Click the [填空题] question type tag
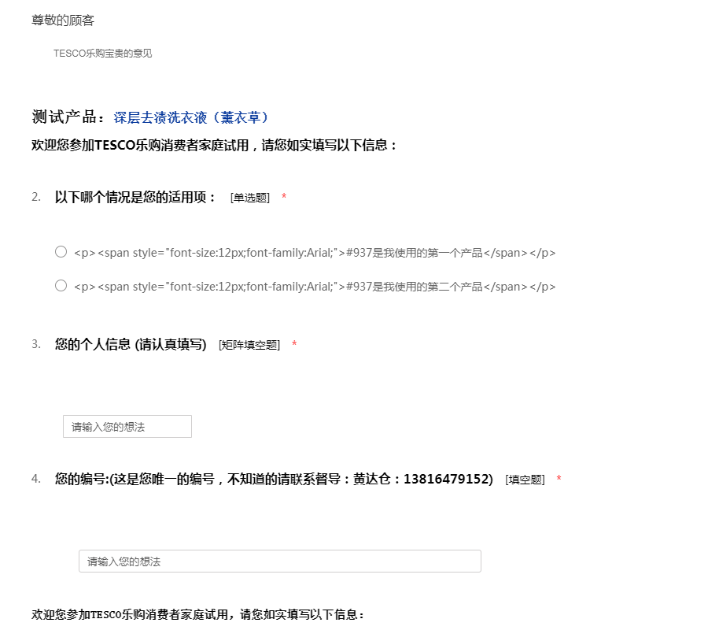The width and height of the screenshot is (708, 630). [525, 480]
